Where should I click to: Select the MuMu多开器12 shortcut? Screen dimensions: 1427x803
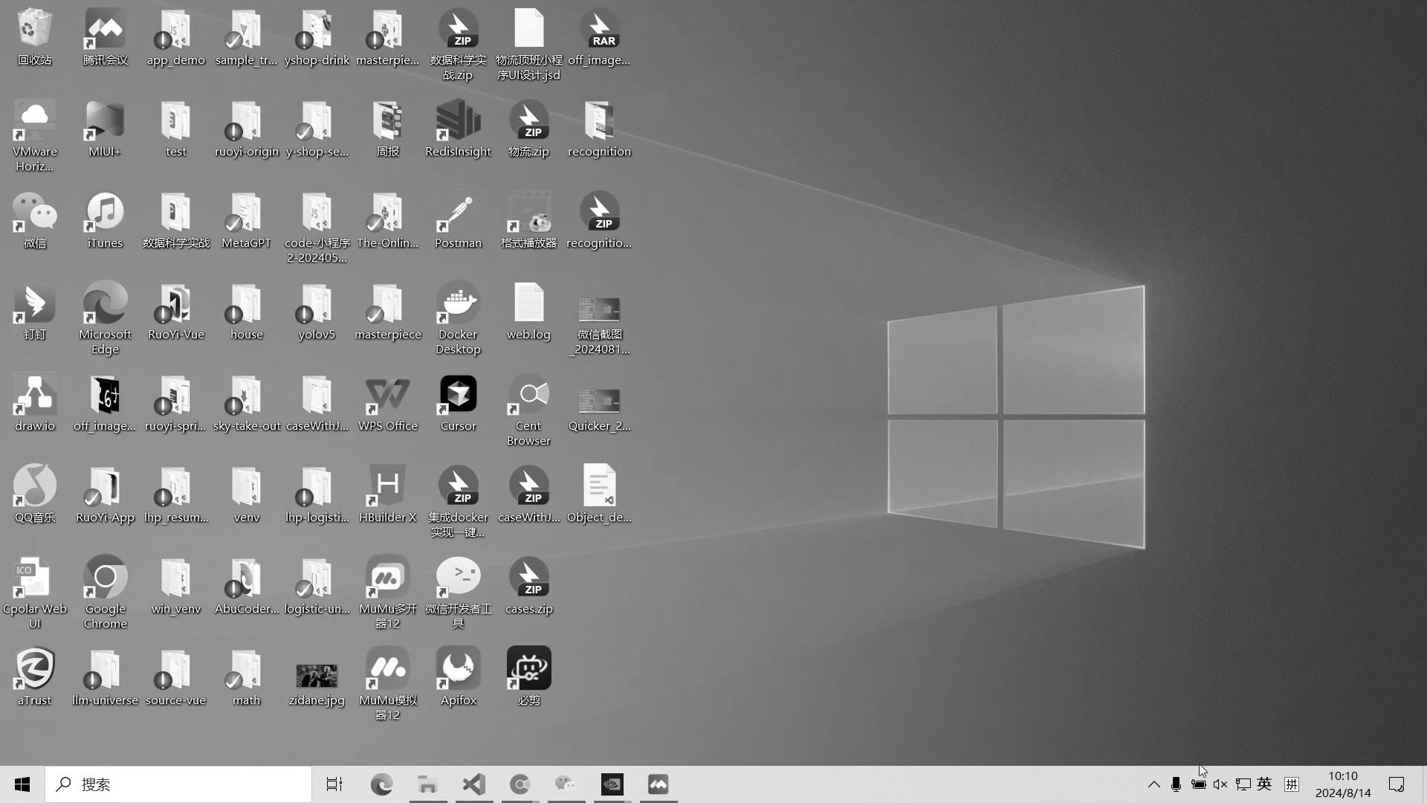pos(387,593)
